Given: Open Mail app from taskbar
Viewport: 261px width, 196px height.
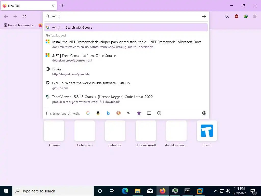Looking at the screenshot, I should 150,191.
